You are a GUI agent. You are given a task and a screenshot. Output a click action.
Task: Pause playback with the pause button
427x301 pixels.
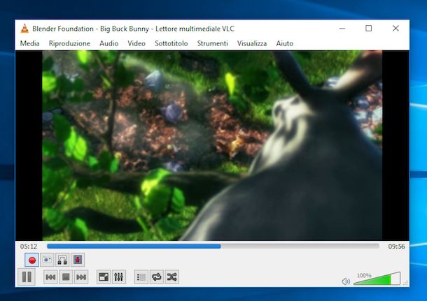pos(27,277)
